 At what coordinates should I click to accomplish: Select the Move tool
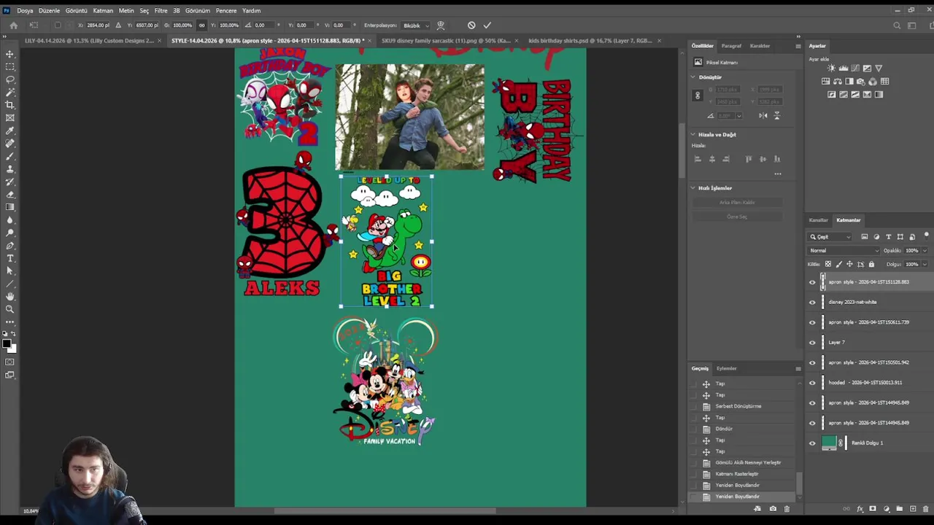[x=10, y=54]
